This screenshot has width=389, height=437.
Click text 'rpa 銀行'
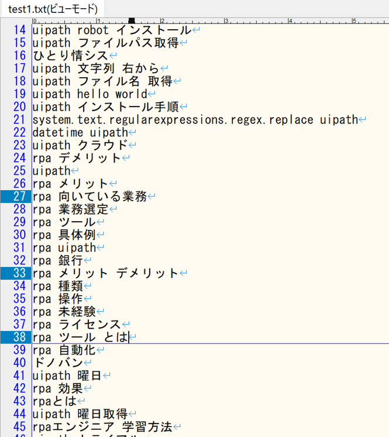[58, 260]
